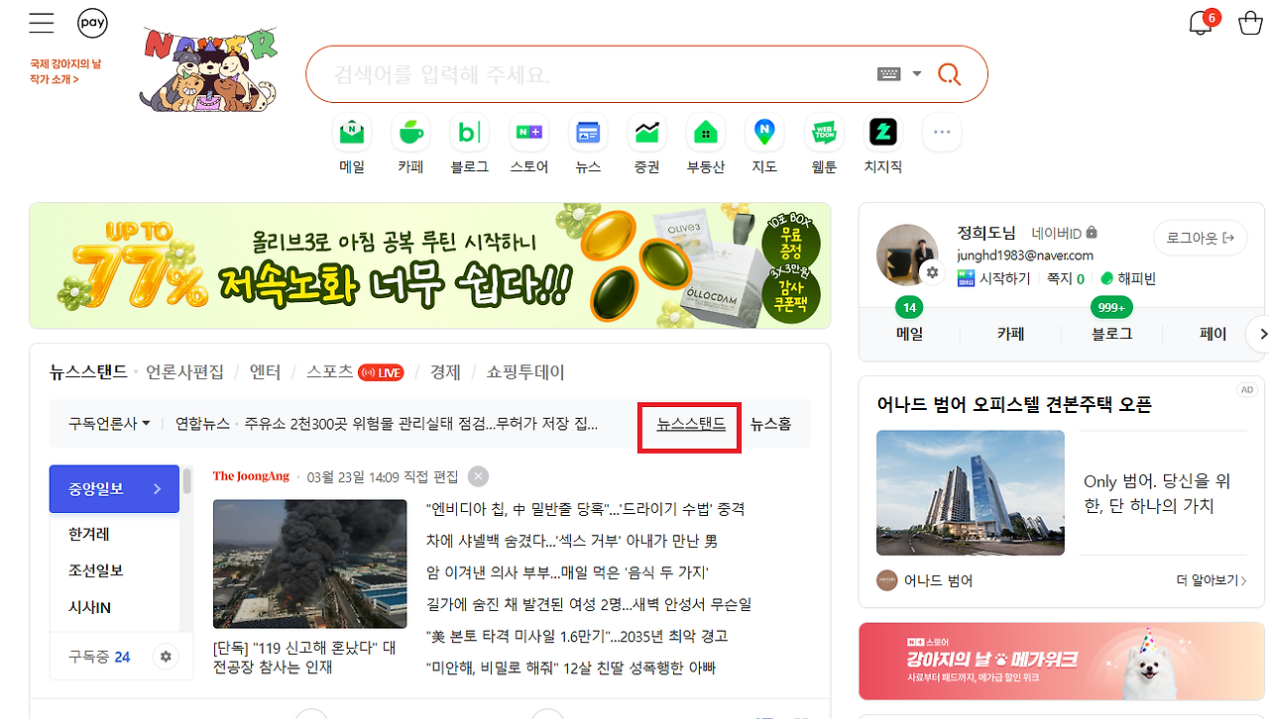Open the 증권 stock chart icon
Image resolution: width=1269 pixels, height=719 pixels.
tap(645, 132)
